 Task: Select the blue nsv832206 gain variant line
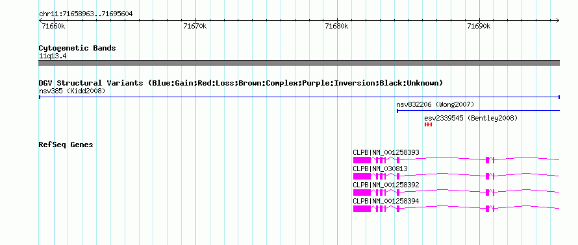[478, 110]
